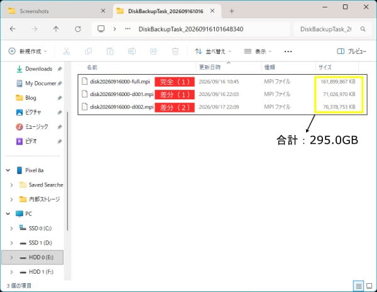
Task: Expand HDD 1 (F:) drive
Action: pyautogui.click(x=11, y=272)
